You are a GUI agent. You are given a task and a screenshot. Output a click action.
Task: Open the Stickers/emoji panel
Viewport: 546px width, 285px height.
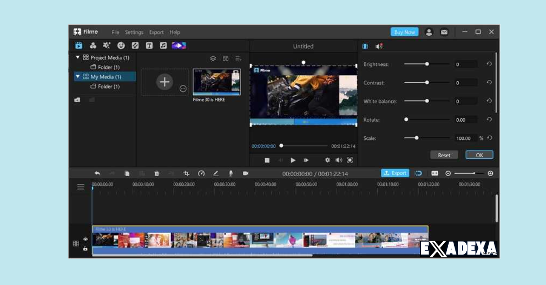121,45
